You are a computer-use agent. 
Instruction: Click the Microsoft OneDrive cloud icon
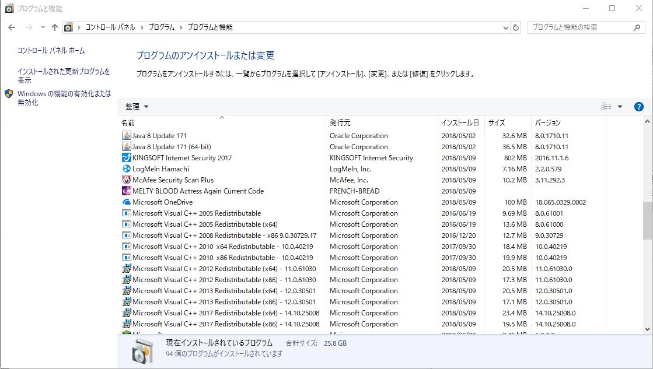point(126,202)
